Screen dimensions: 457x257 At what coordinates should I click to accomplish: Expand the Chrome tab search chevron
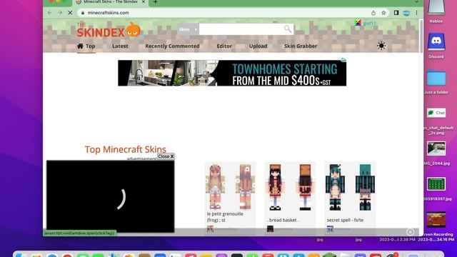pyautogui.click(x=416, y=2)
